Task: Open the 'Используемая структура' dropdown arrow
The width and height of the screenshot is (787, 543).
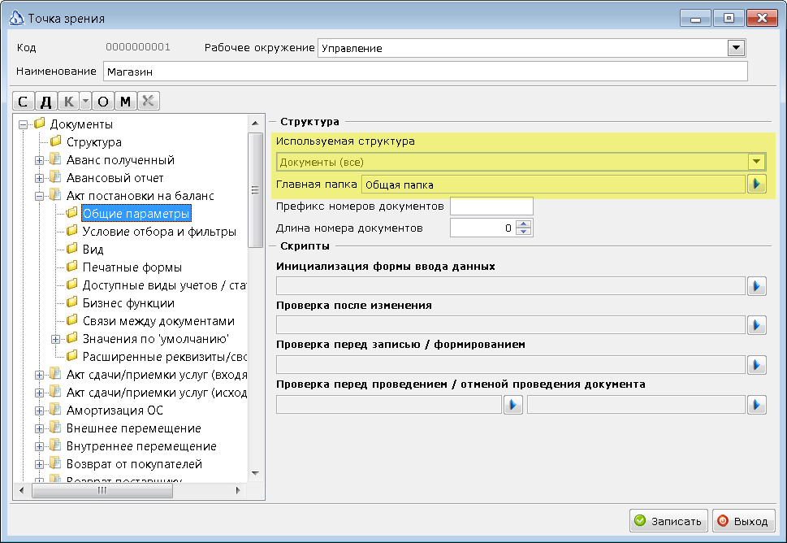Action: coord(756,162)
